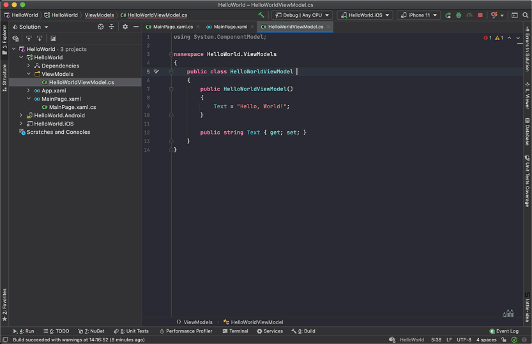Viewport: 532px width, 344px height.
Task: Click ViewModels breadcrumb in navigation bar
Action: pos(99,15)
